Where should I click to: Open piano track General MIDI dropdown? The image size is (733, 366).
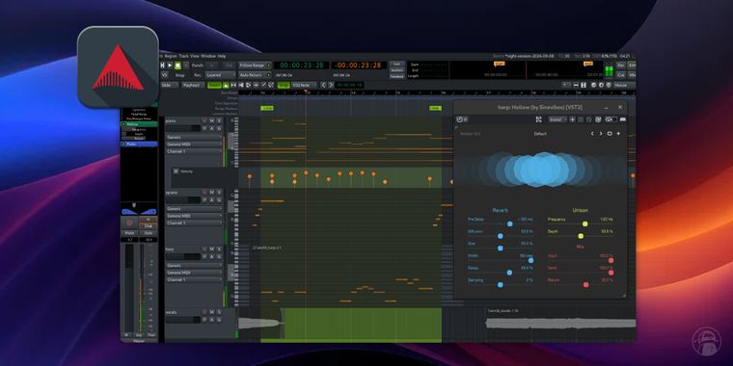point(194,144)
